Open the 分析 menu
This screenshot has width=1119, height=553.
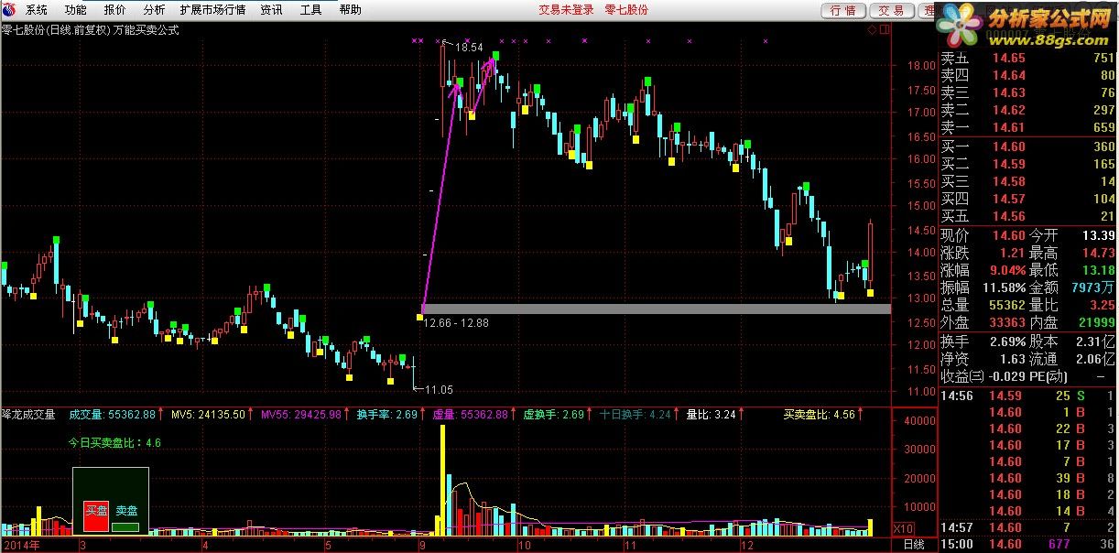click(x=154, y=10)
